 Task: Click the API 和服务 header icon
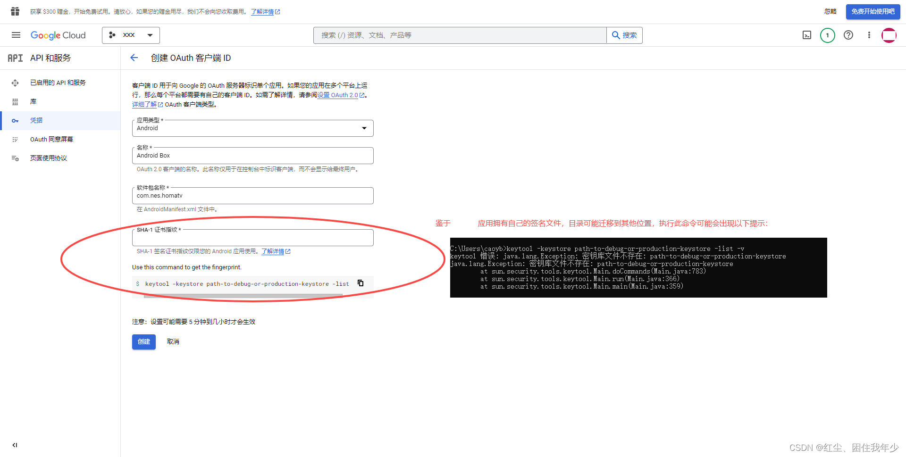tap(15, 58)
